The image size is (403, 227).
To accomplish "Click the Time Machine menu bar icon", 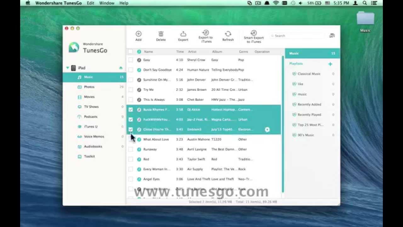I will coord(293,3).
